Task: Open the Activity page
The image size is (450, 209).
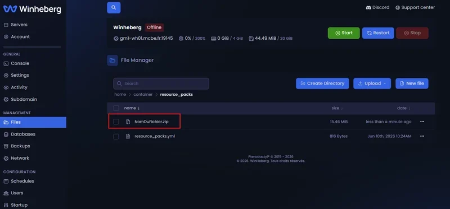Action: pyautogui.click(x=16, y=87)
